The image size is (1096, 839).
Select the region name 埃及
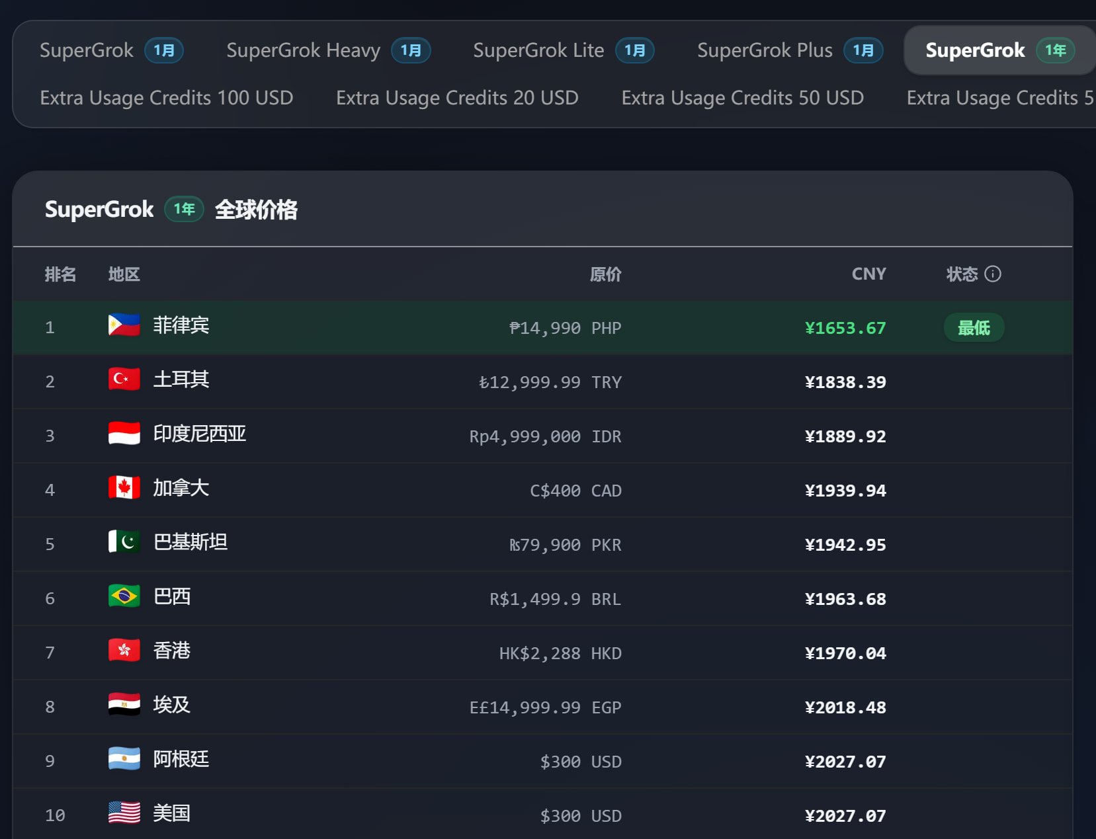(x=172, y=705)
